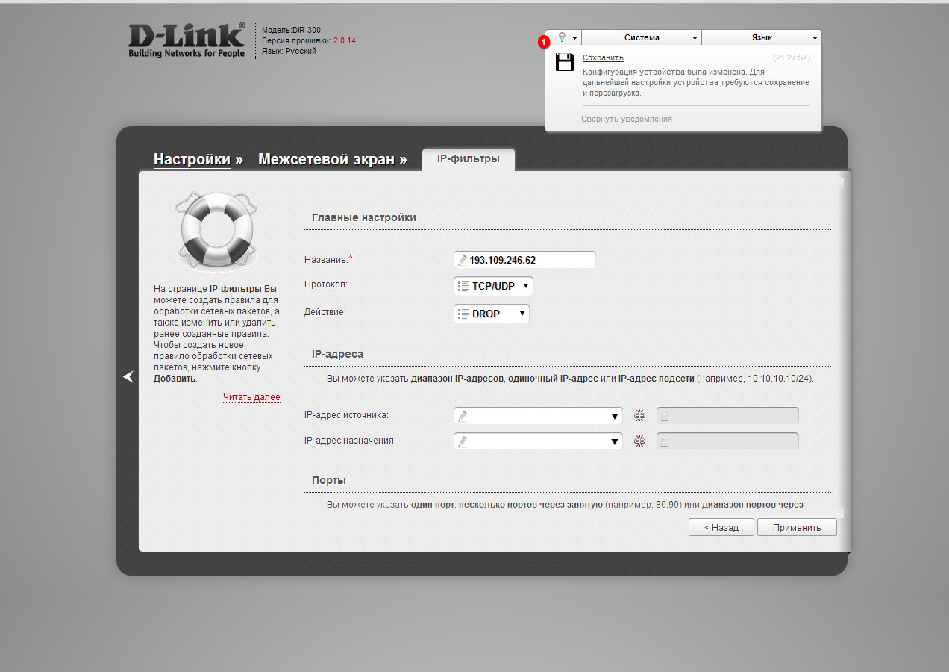Click the lifebuoy help image
This screenshot has width=949, height=672.
pos(216,231)
